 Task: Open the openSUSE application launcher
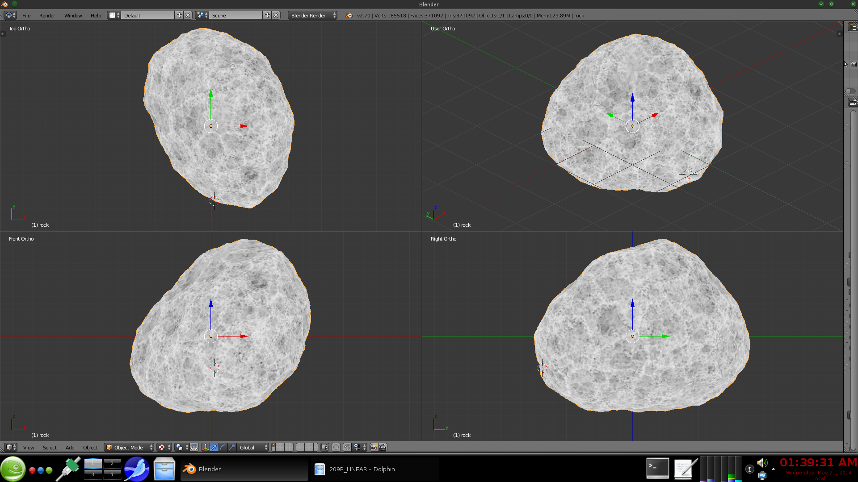click(13, 469)
